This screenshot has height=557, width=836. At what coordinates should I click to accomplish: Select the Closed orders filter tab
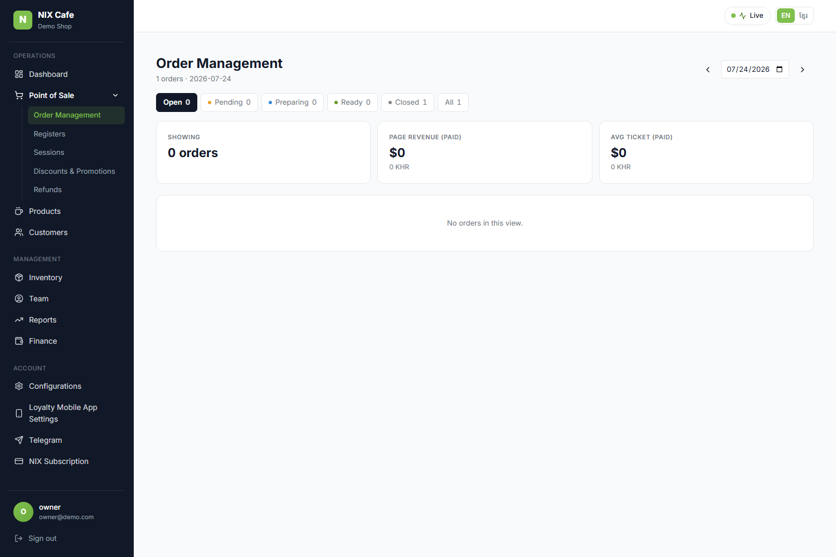[x=407, y=102]
